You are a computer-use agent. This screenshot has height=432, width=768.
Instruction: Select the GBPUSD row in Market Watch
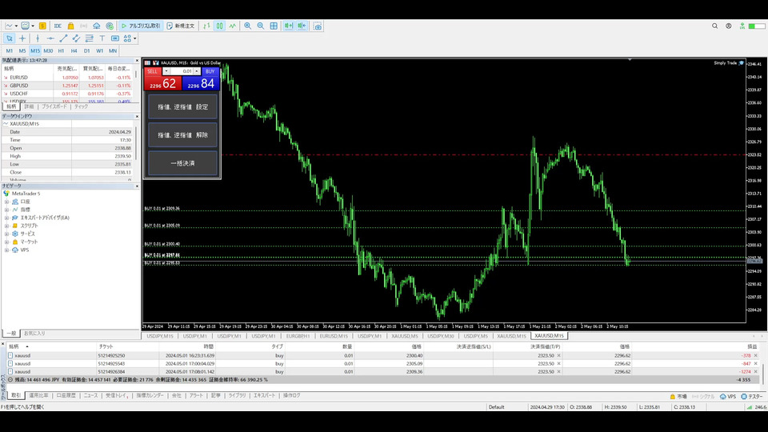tap(69, 86)
